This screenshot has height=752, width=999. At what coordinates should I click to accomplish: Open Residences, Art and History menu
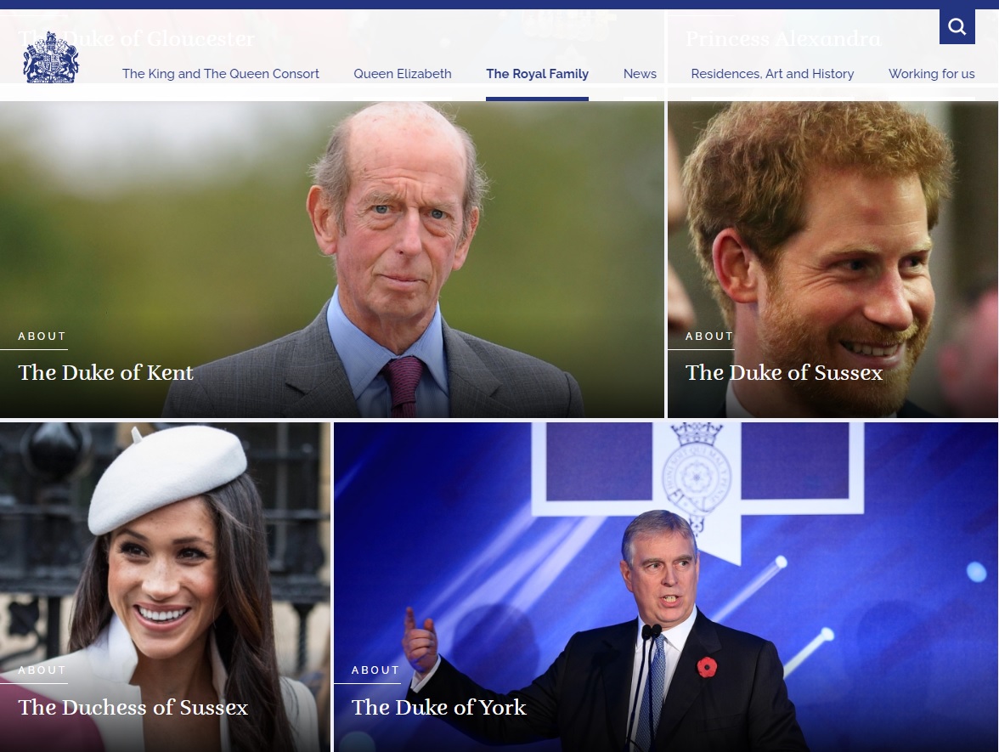[x=772, y=74]
